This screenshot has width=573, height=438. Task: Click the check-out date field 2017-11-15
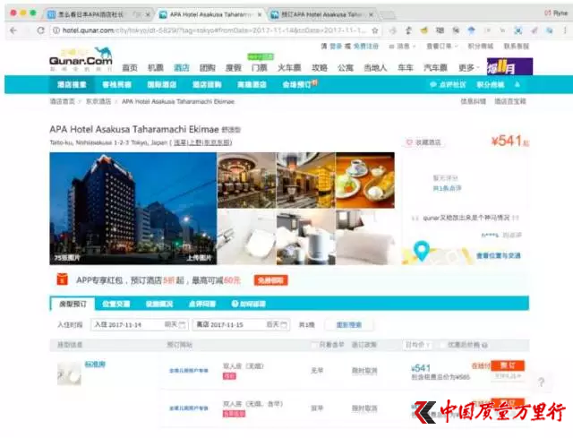[241, 324]
